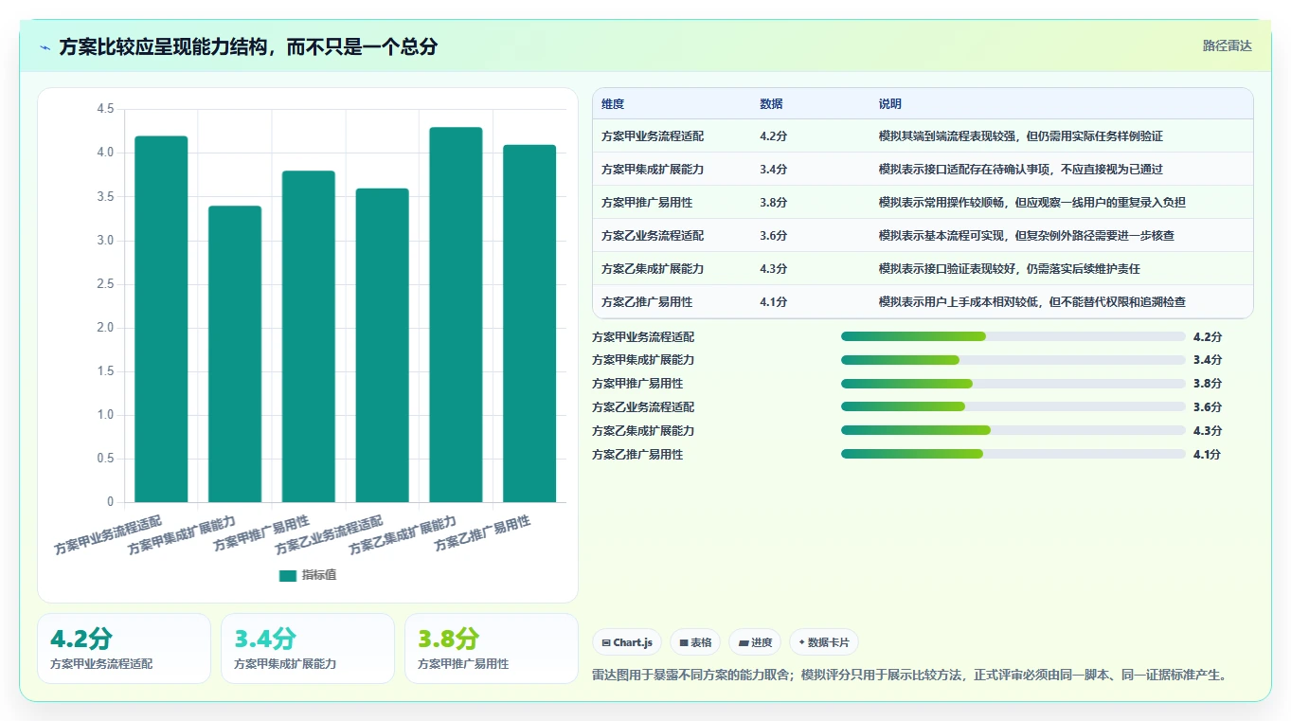Click the 方案甲业务流程适配 x-axis label under the chart

click(x=109, y=535)
